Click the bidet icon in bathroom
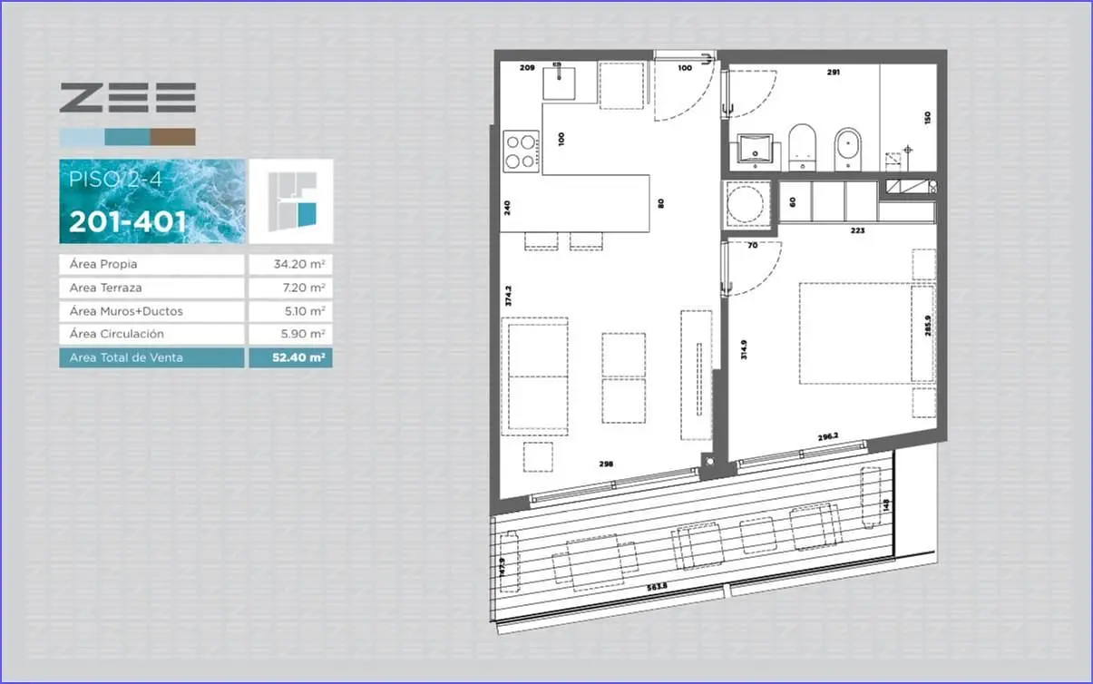The image size is (1093, 684). point(847,149)
